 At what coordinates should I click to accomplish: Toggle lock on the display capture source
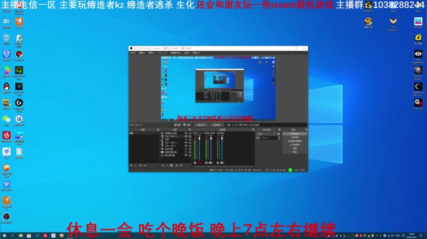[190, 156]
